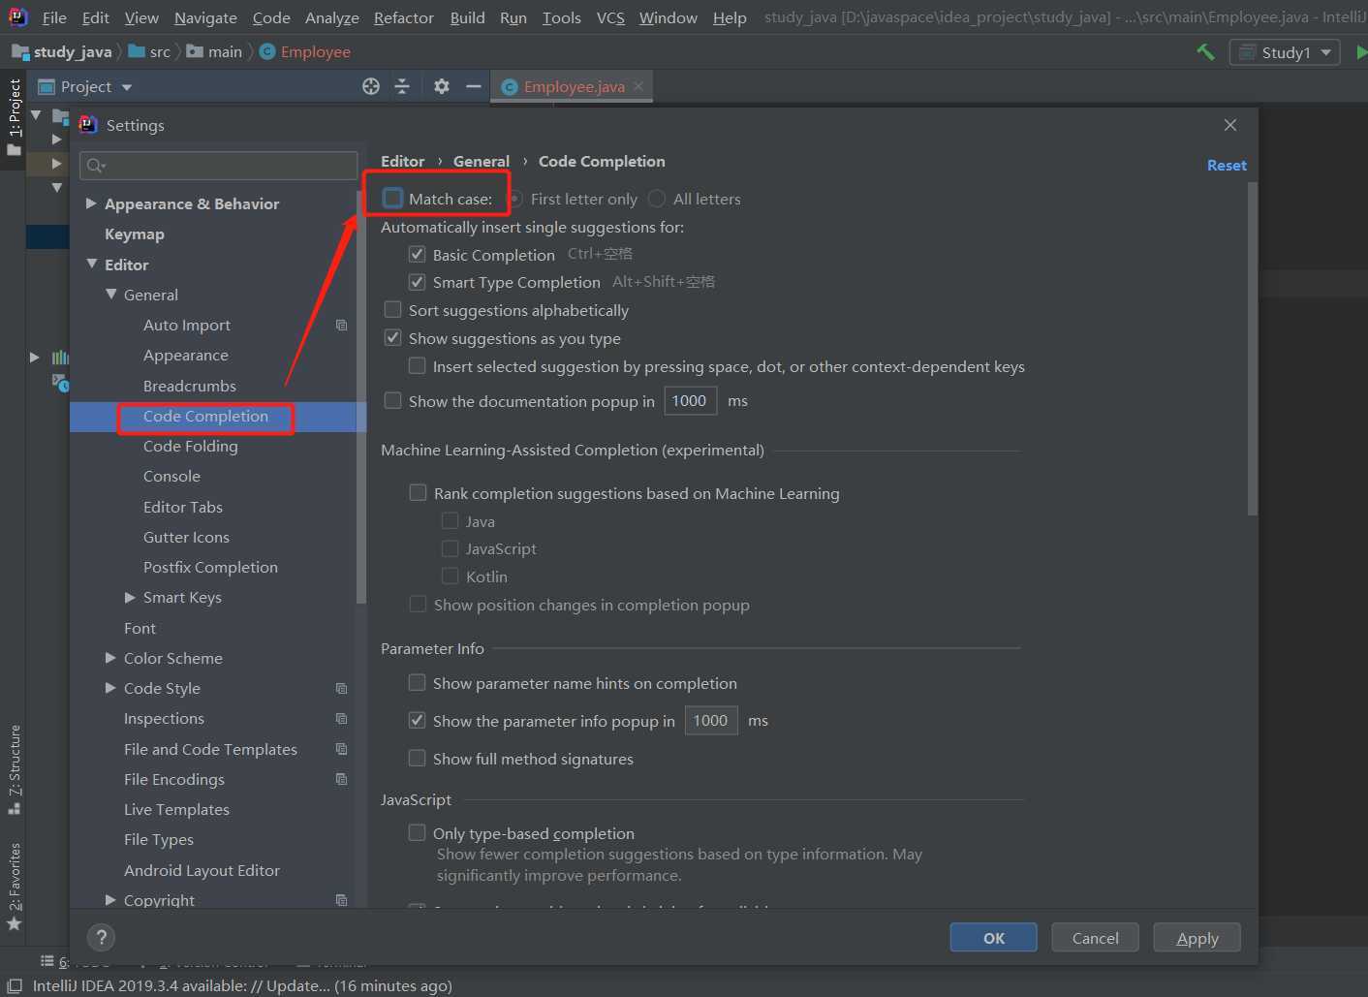Image resolution: width=1368 pixels, height=997 pixels.
Task: Expand the Color Scheme node
Action: pyautogui.click(x=110, y=658)
